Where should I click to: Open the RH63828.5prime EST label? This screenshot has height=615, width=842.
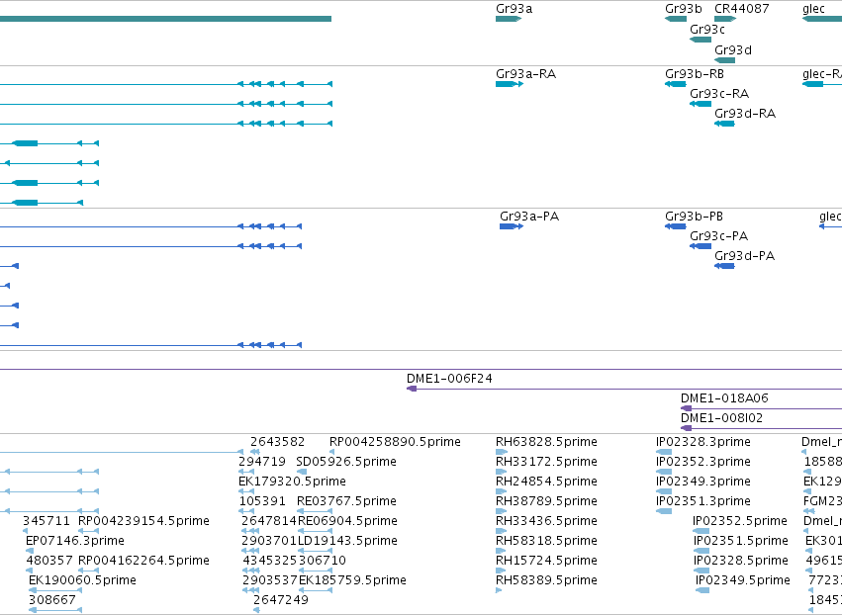click(x=546, y=442)
